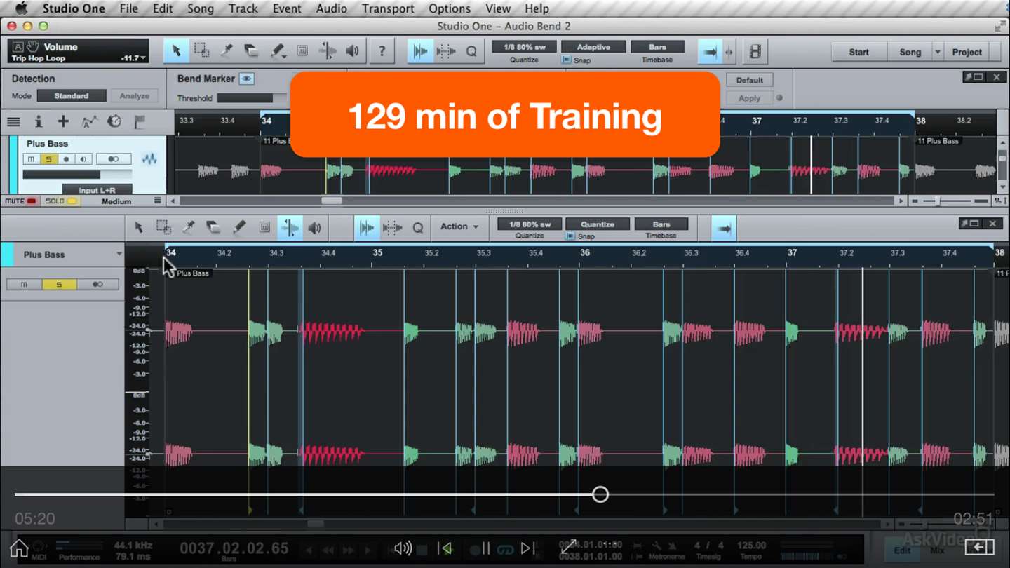
Task: Adjust the Plus Bass track volume fader
Action: coord(77,174)
